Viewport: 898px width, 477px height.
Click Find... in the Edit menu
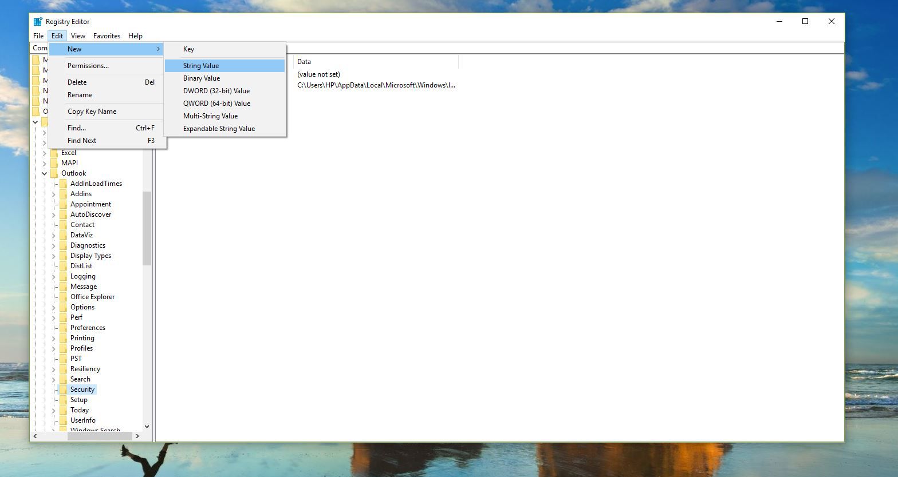tap(107, 128)
